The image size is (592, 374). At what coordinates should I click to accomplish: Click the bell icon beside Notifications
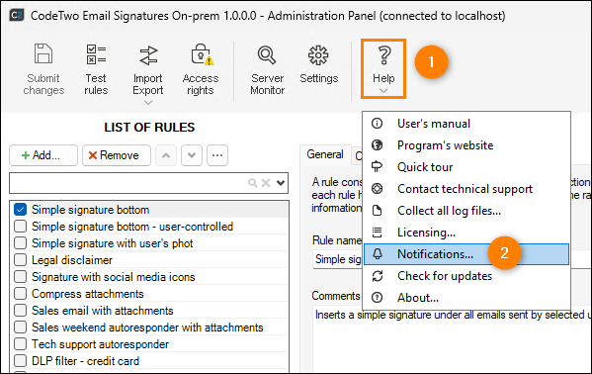click(x=378, y=253)
